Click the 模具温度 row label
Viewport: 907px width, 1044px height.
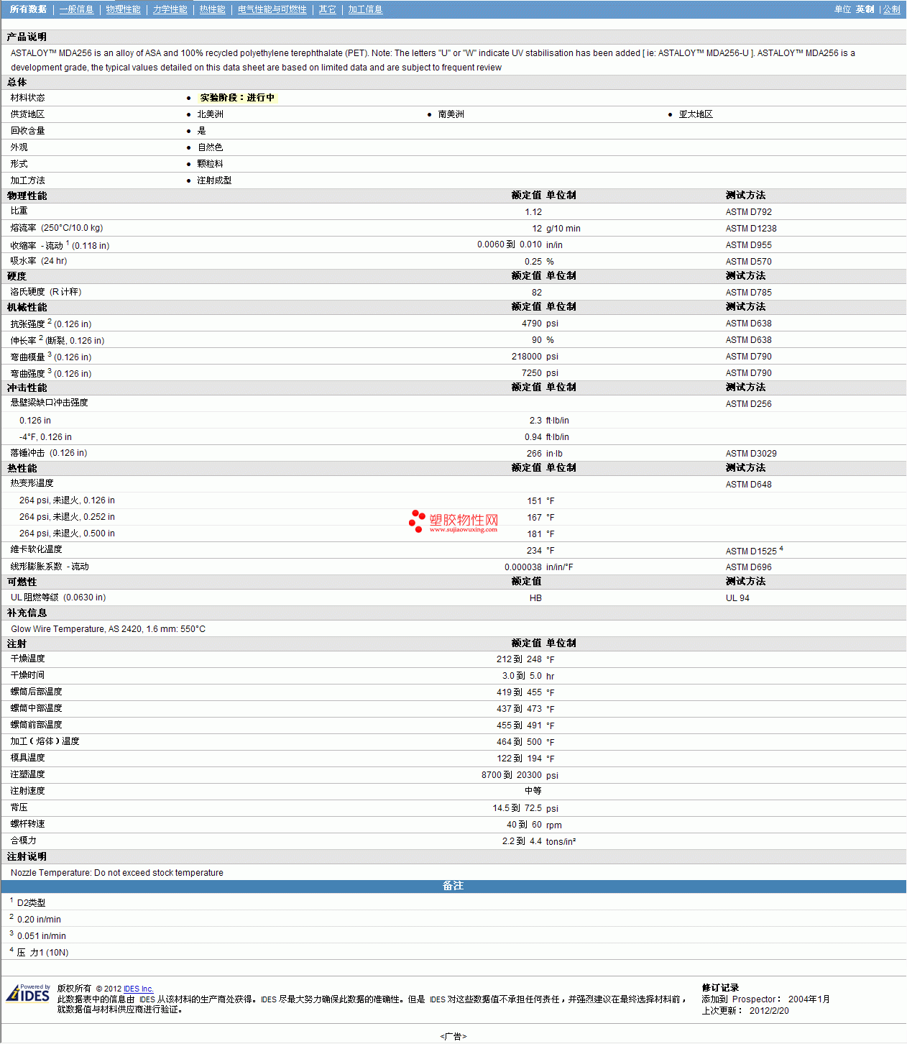[x=27, y=758]
